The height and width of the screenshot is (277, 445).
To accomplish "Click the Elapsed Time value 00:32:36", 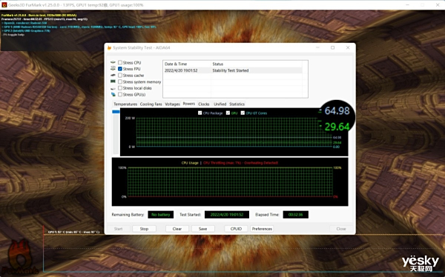I will pos(295,215).
